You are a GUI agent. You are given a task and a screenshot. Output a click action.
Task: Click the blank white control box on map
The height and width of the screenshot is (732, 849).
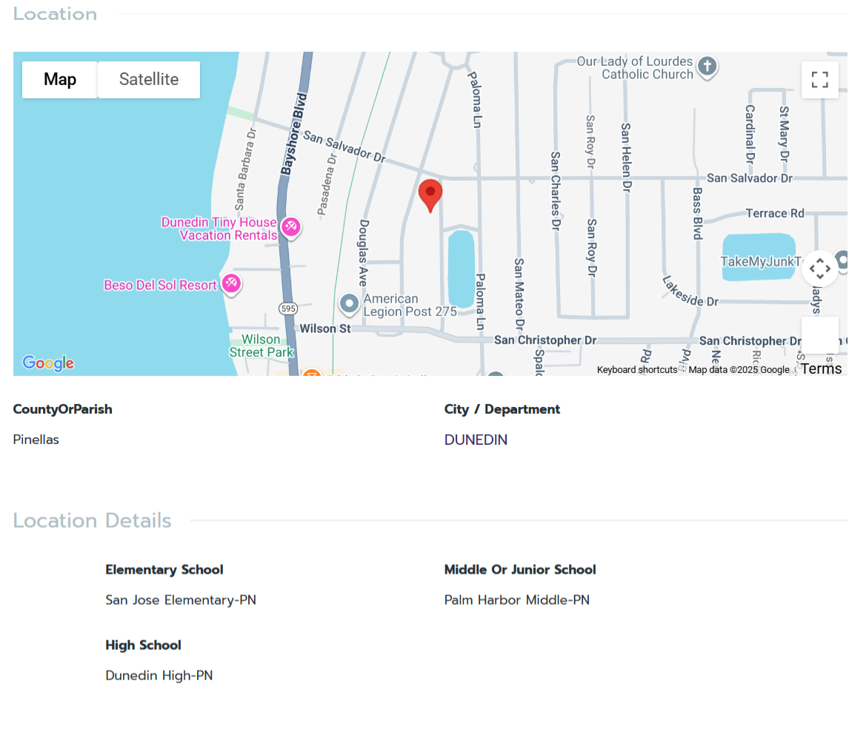(819, 335)
